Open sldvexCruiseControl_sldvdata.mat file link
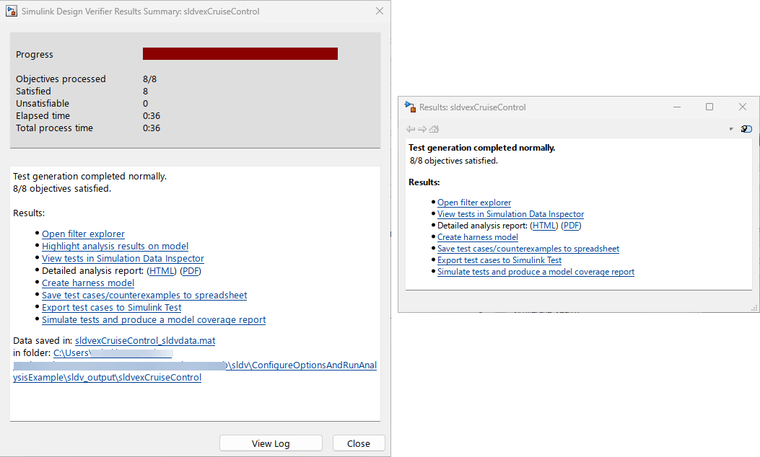This screenshot has width=760, height=457. click(x=145, y=340)
